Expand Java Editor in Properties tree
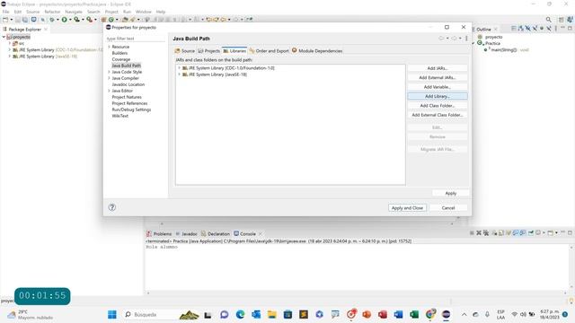This screenshot has width=575, height=323. click(x=109, y=91)
